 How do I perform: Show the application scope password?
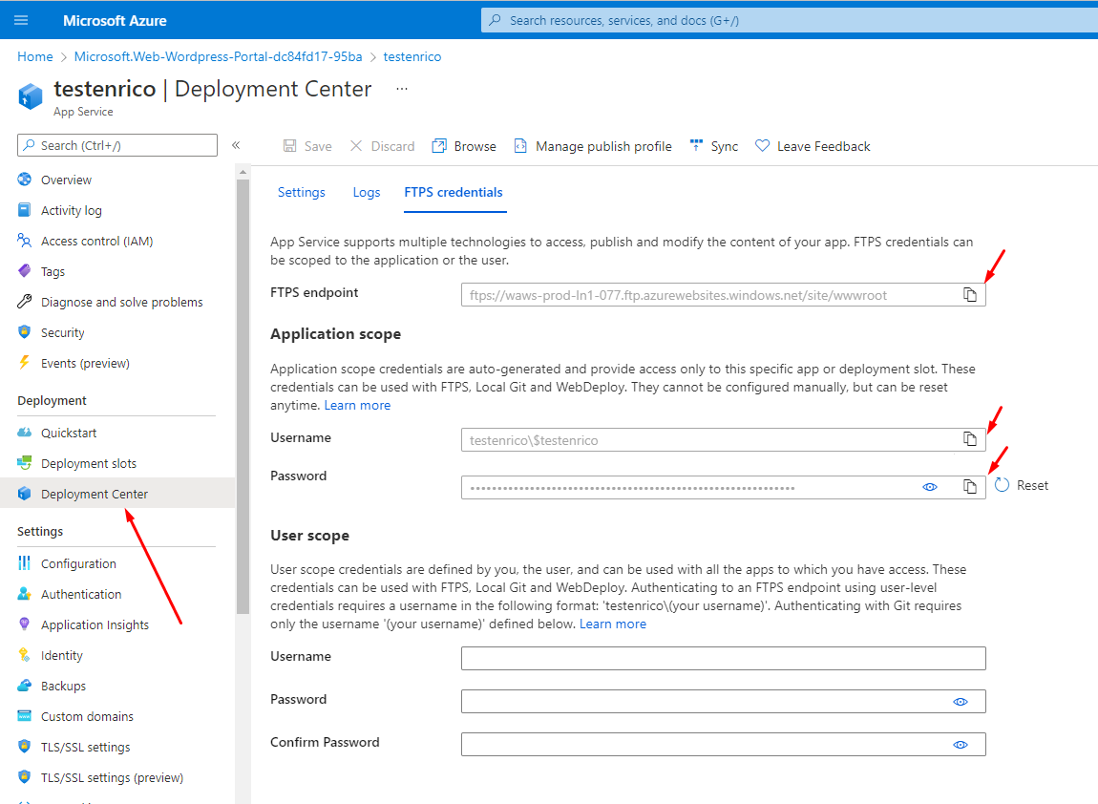[x=929, y=487]
